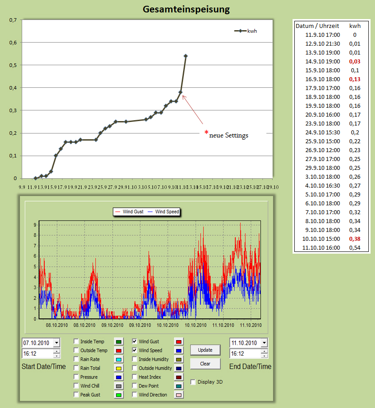Select the Dew Point teal color swatch

tap(179, 386)
